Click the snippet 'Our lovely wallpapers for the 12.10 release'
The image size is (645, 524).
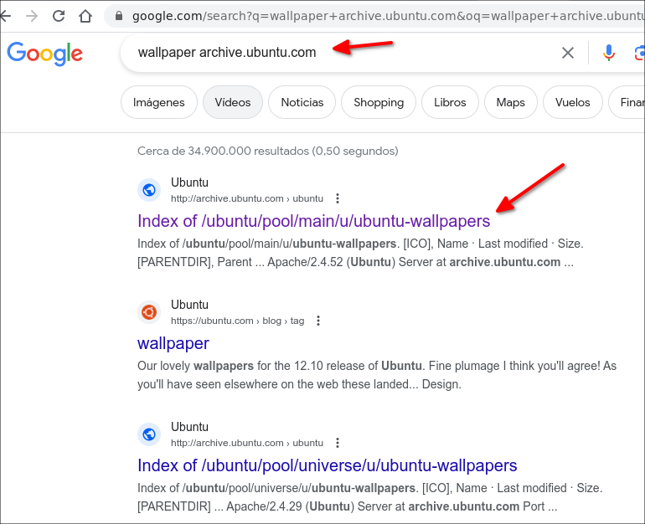[377, 375]
